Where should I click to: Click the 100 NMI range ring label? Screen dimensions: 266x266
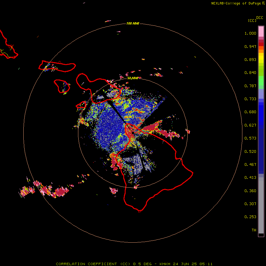click(133, 23)
